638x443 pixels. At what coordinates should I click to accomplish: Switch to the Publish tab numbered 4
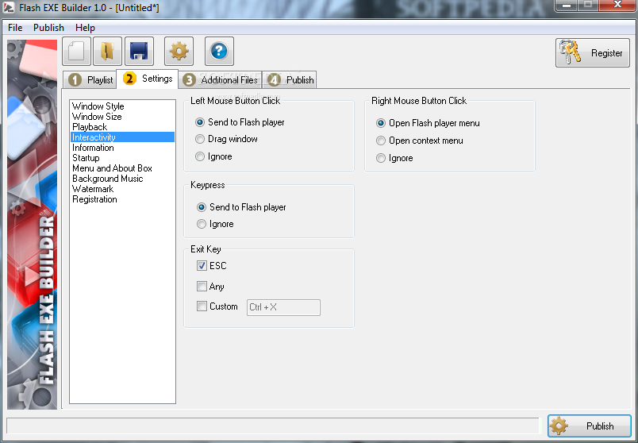[x=290, y=80]
